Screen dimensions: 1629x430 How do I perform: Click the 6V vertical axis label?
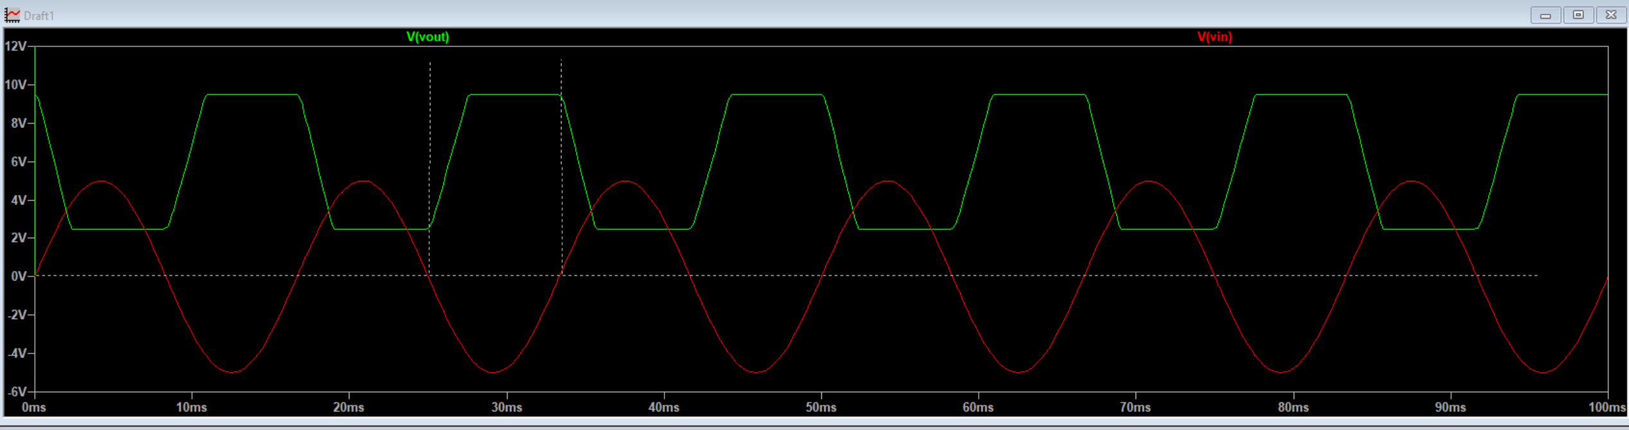click(x=19, y=162)
